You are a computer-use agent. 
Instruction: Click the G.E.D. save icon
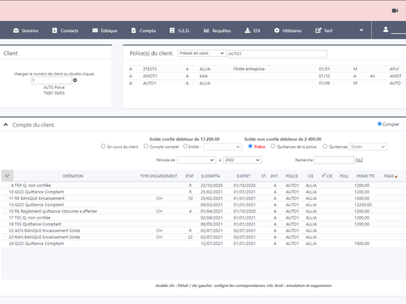click(172, 30)
